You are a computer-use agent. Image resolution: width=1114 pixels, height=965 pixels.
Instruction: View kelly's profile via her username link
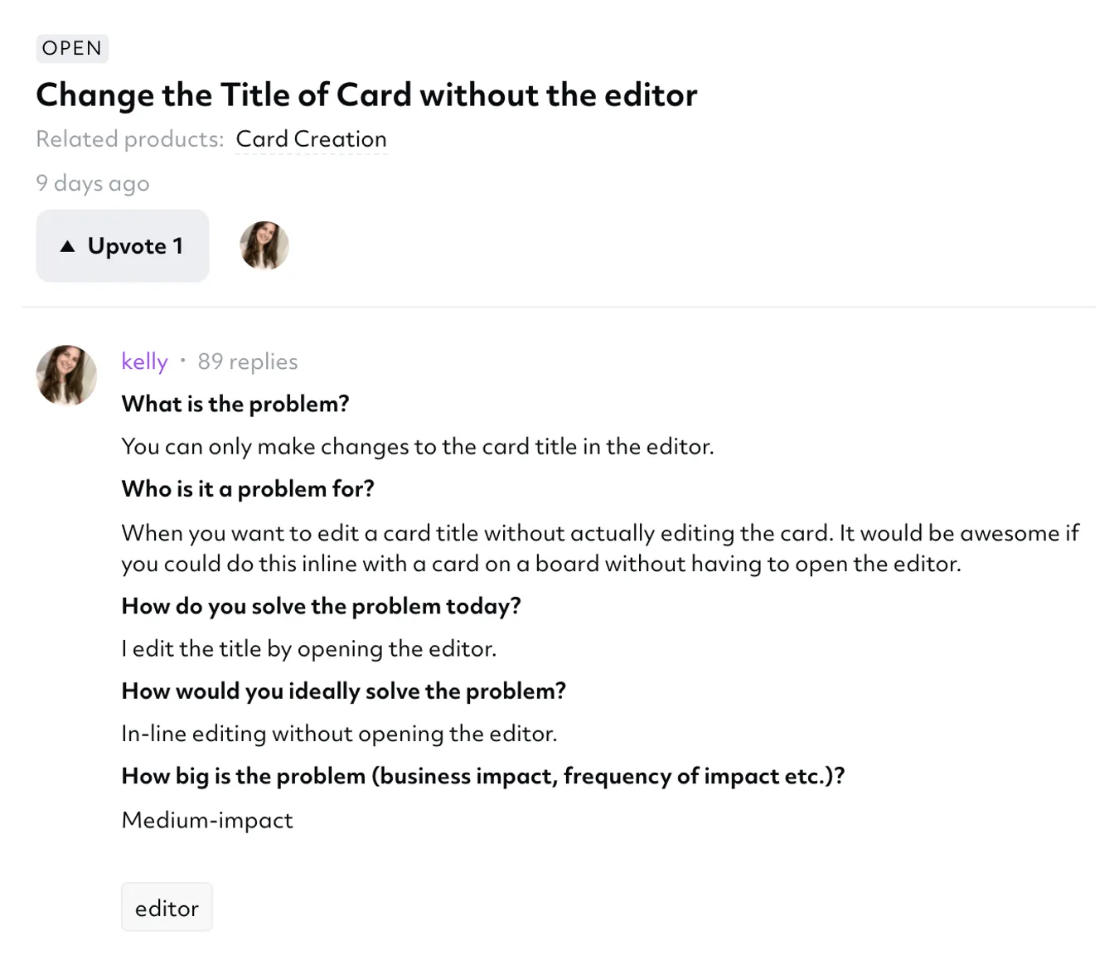click(144, 361)
